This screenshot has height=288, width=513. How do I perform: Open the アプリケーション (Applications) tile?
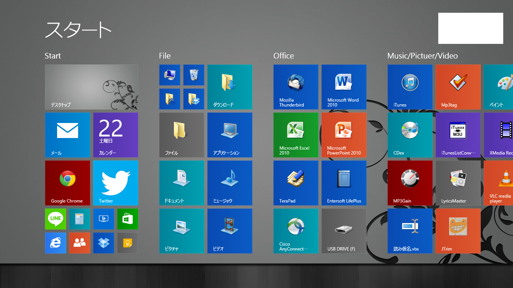tap(230, 135)
